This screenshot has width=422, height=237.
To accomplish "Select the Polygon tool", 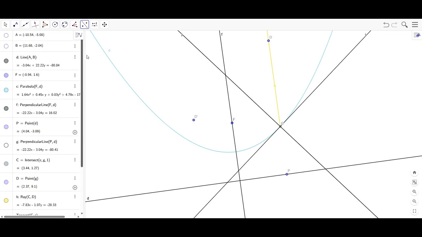I will pos(45,24).
